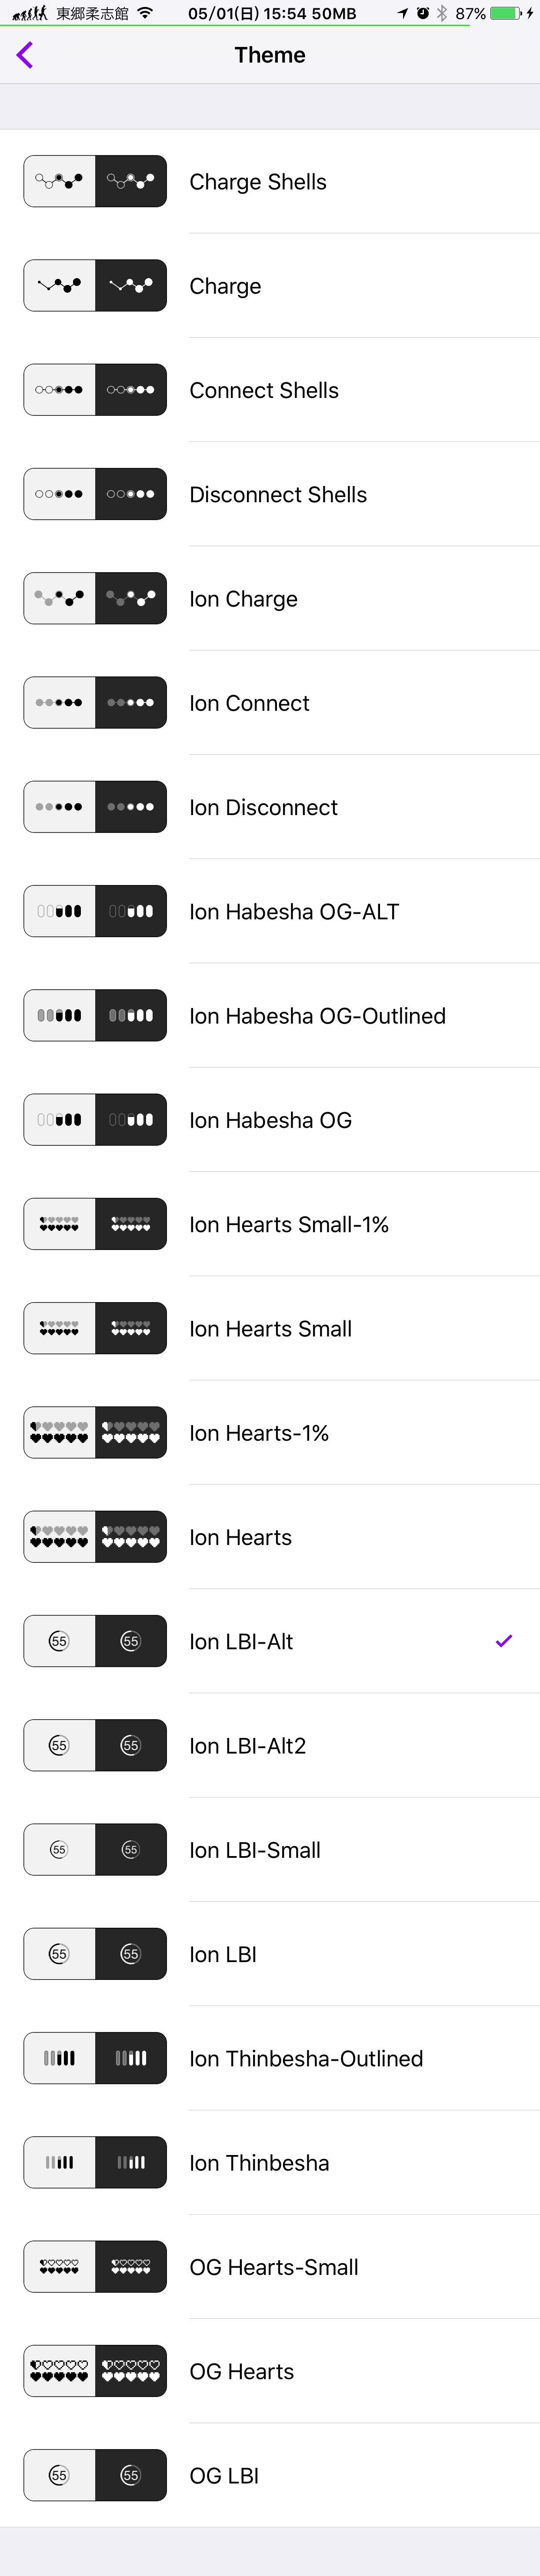The width and height of the screenshot is (540, 2576).
Task: Click the OG Hearts preview icon
Action: [x=95, y=2370]
